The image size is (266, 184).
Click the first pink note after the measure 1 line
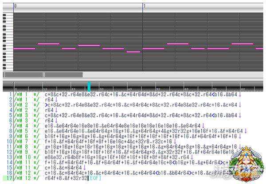point(154,48)
